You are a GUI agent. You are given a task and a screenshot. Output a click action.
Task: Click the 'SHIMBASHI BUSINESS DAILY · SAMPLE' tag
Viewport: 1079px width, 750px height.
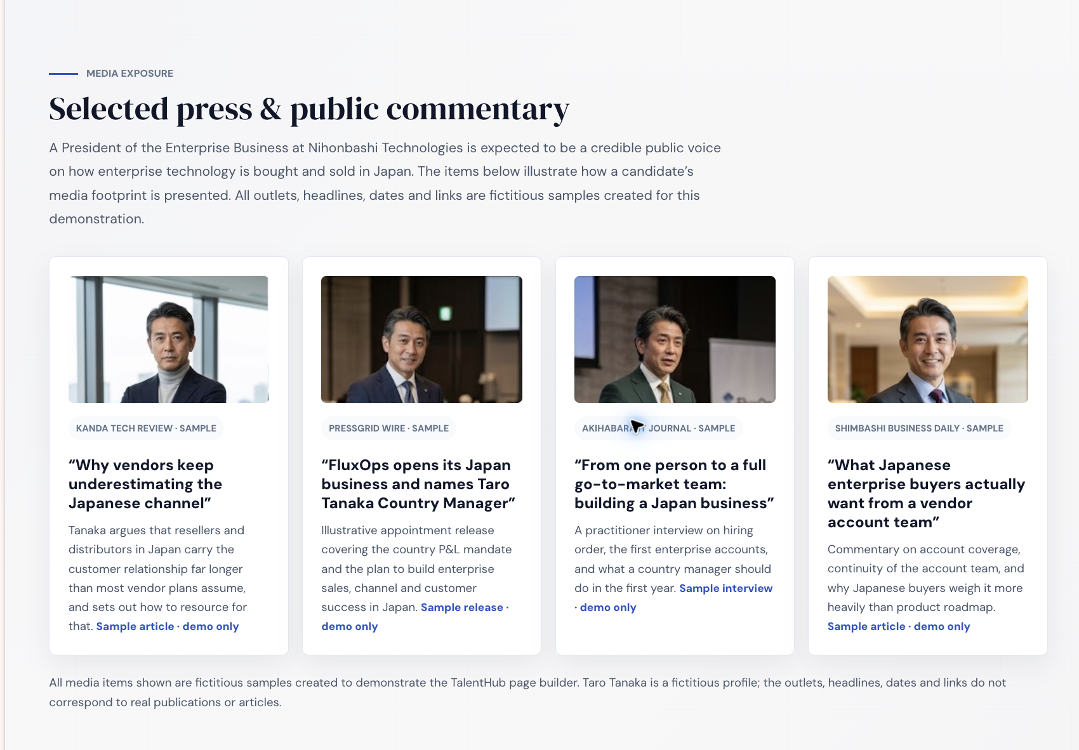click(x=919, y=428)
